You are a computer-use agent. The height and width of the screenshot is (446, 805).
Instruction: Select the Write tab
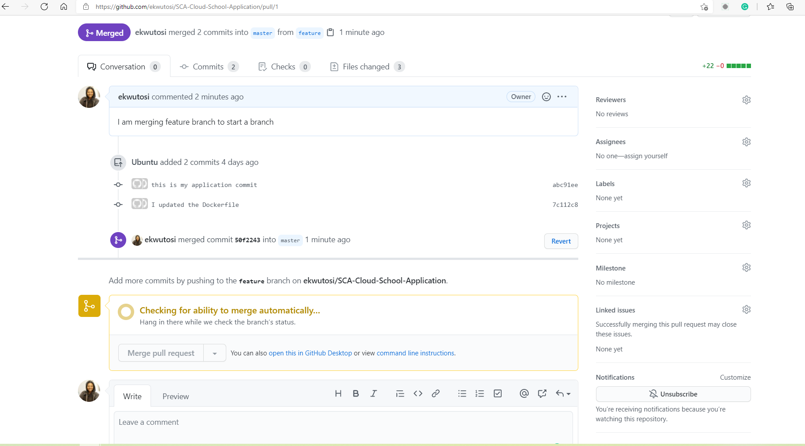coord(132,396)
